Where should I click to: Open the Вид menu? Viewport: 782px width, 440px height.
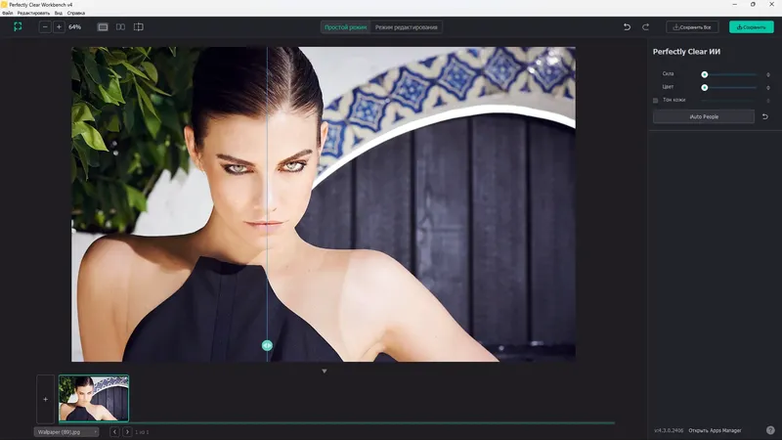point(59,13)
